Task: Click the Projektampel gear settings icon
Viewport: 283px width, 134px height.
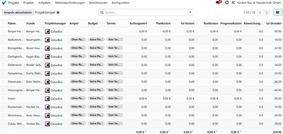Action: tap(58, 13)
